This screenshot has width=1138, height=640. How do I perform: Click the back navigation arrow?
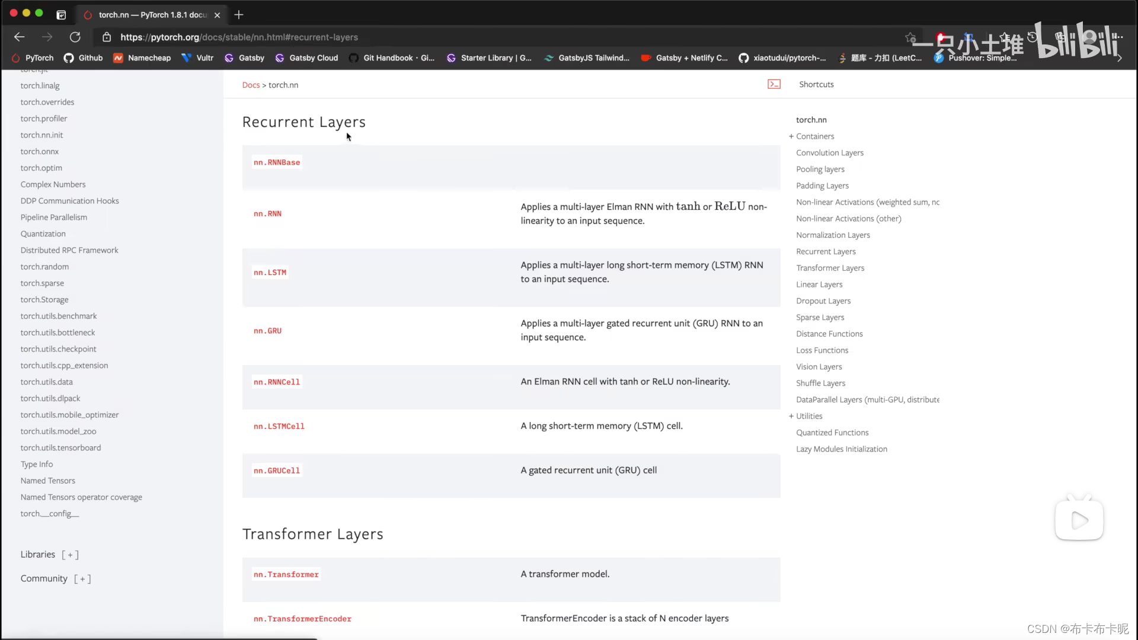[x=19, y=37]
